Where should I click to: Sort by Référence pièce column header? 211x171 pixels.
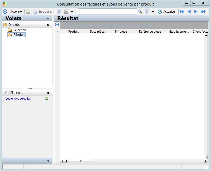[150, 32]
